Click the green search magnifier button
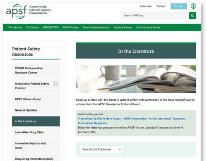 click(193, 16)
